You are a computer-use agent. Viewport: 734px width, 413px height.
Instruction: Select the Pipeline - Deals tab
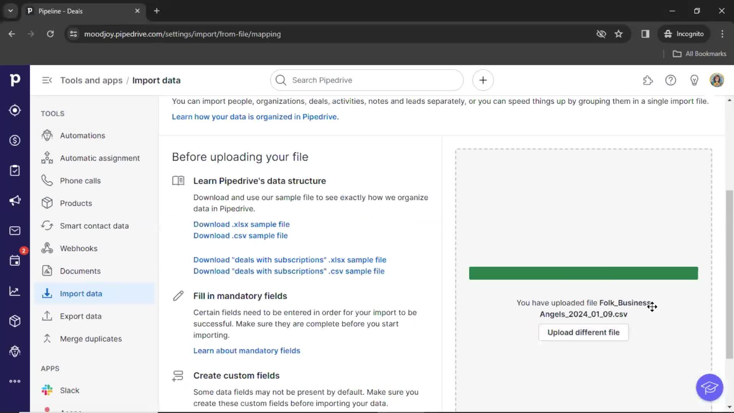[83, 11]
